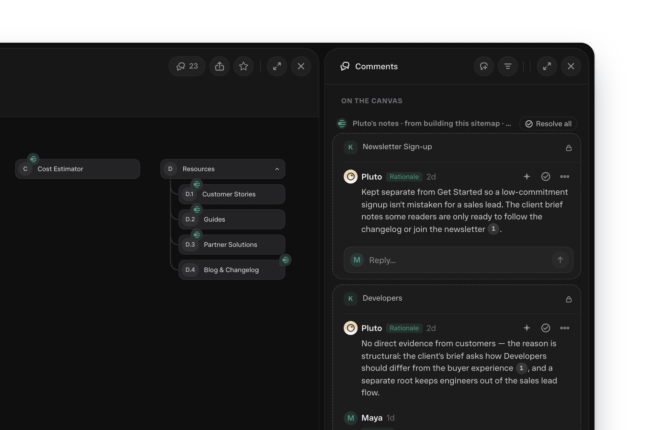This screenshot has width=645, height=430.
Task: Click the lock icon on Newsletter Sign-up thread
Action: [x=569, y=148]
